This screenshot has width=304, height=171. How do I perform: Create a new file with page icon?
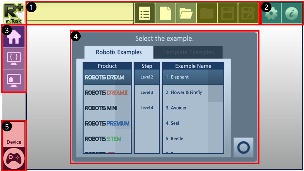tap(165, 13)
